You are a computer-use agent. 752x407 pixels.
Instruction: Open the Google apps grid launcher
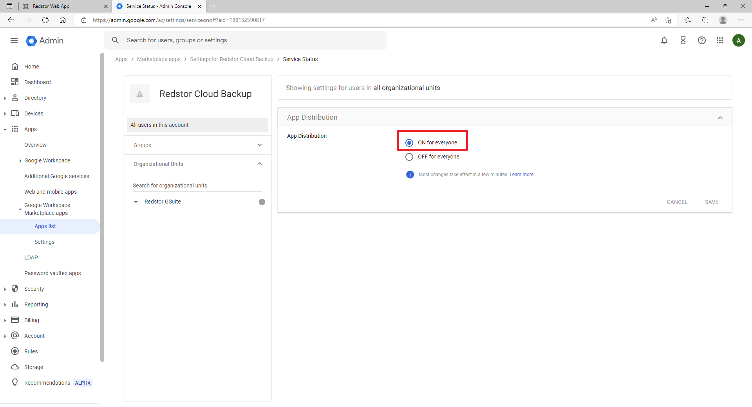pyautogui.click(x=720, y=40)
